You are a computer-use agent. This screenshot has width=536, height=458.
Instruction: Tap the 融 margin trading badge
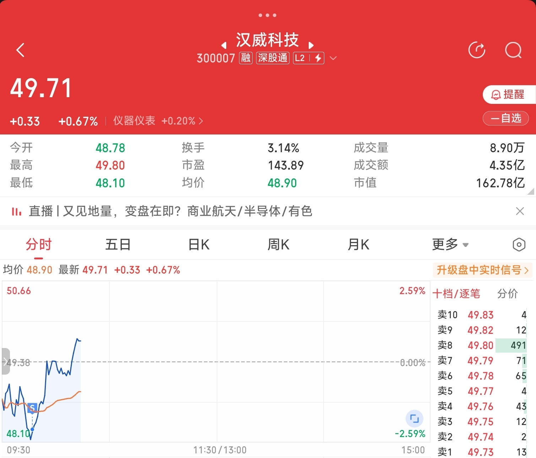pyautogui.click(x=246, y=58)
